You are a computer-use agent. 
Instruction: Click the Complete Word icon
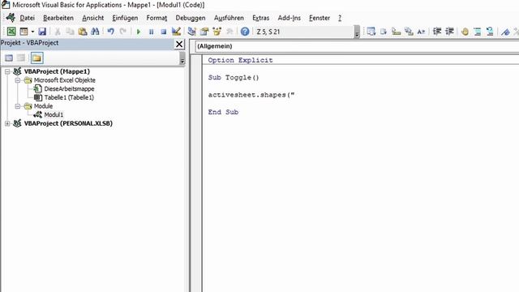pos(421,32)
